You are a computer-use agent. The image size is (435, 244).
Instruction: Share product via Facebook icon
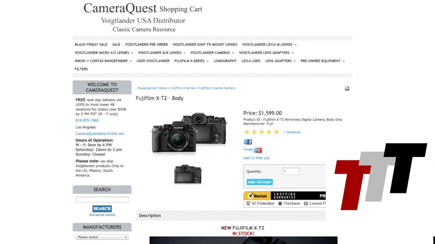(x=248, y=142)
